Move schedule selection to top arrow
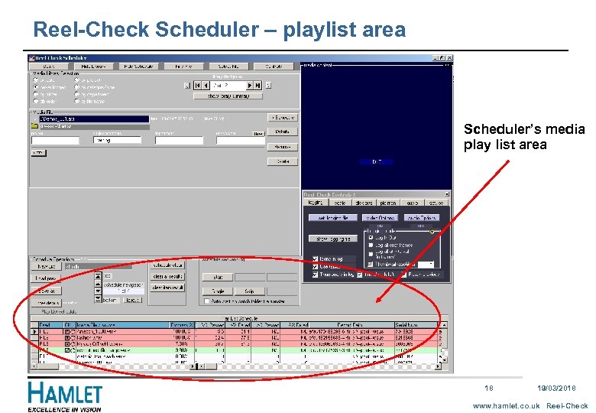The height and width of the screenshot is (413, 596). (x=98, y=276)
